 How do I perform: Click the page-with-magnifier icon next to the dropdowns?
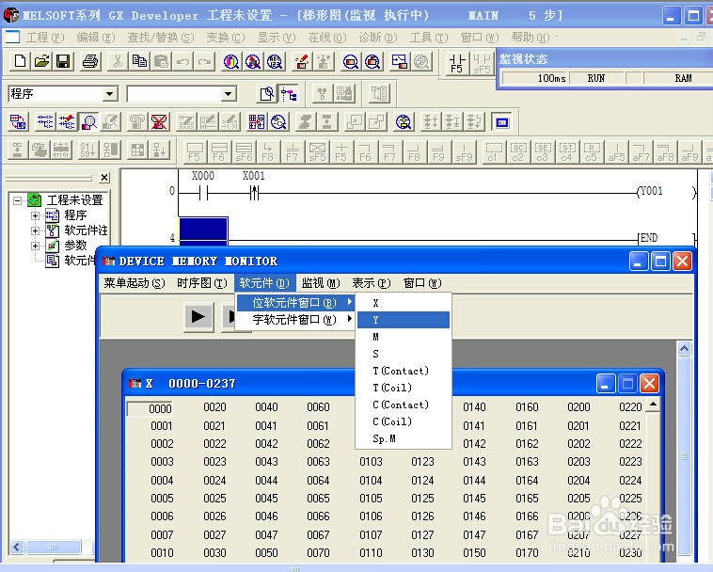click(266, 94)
